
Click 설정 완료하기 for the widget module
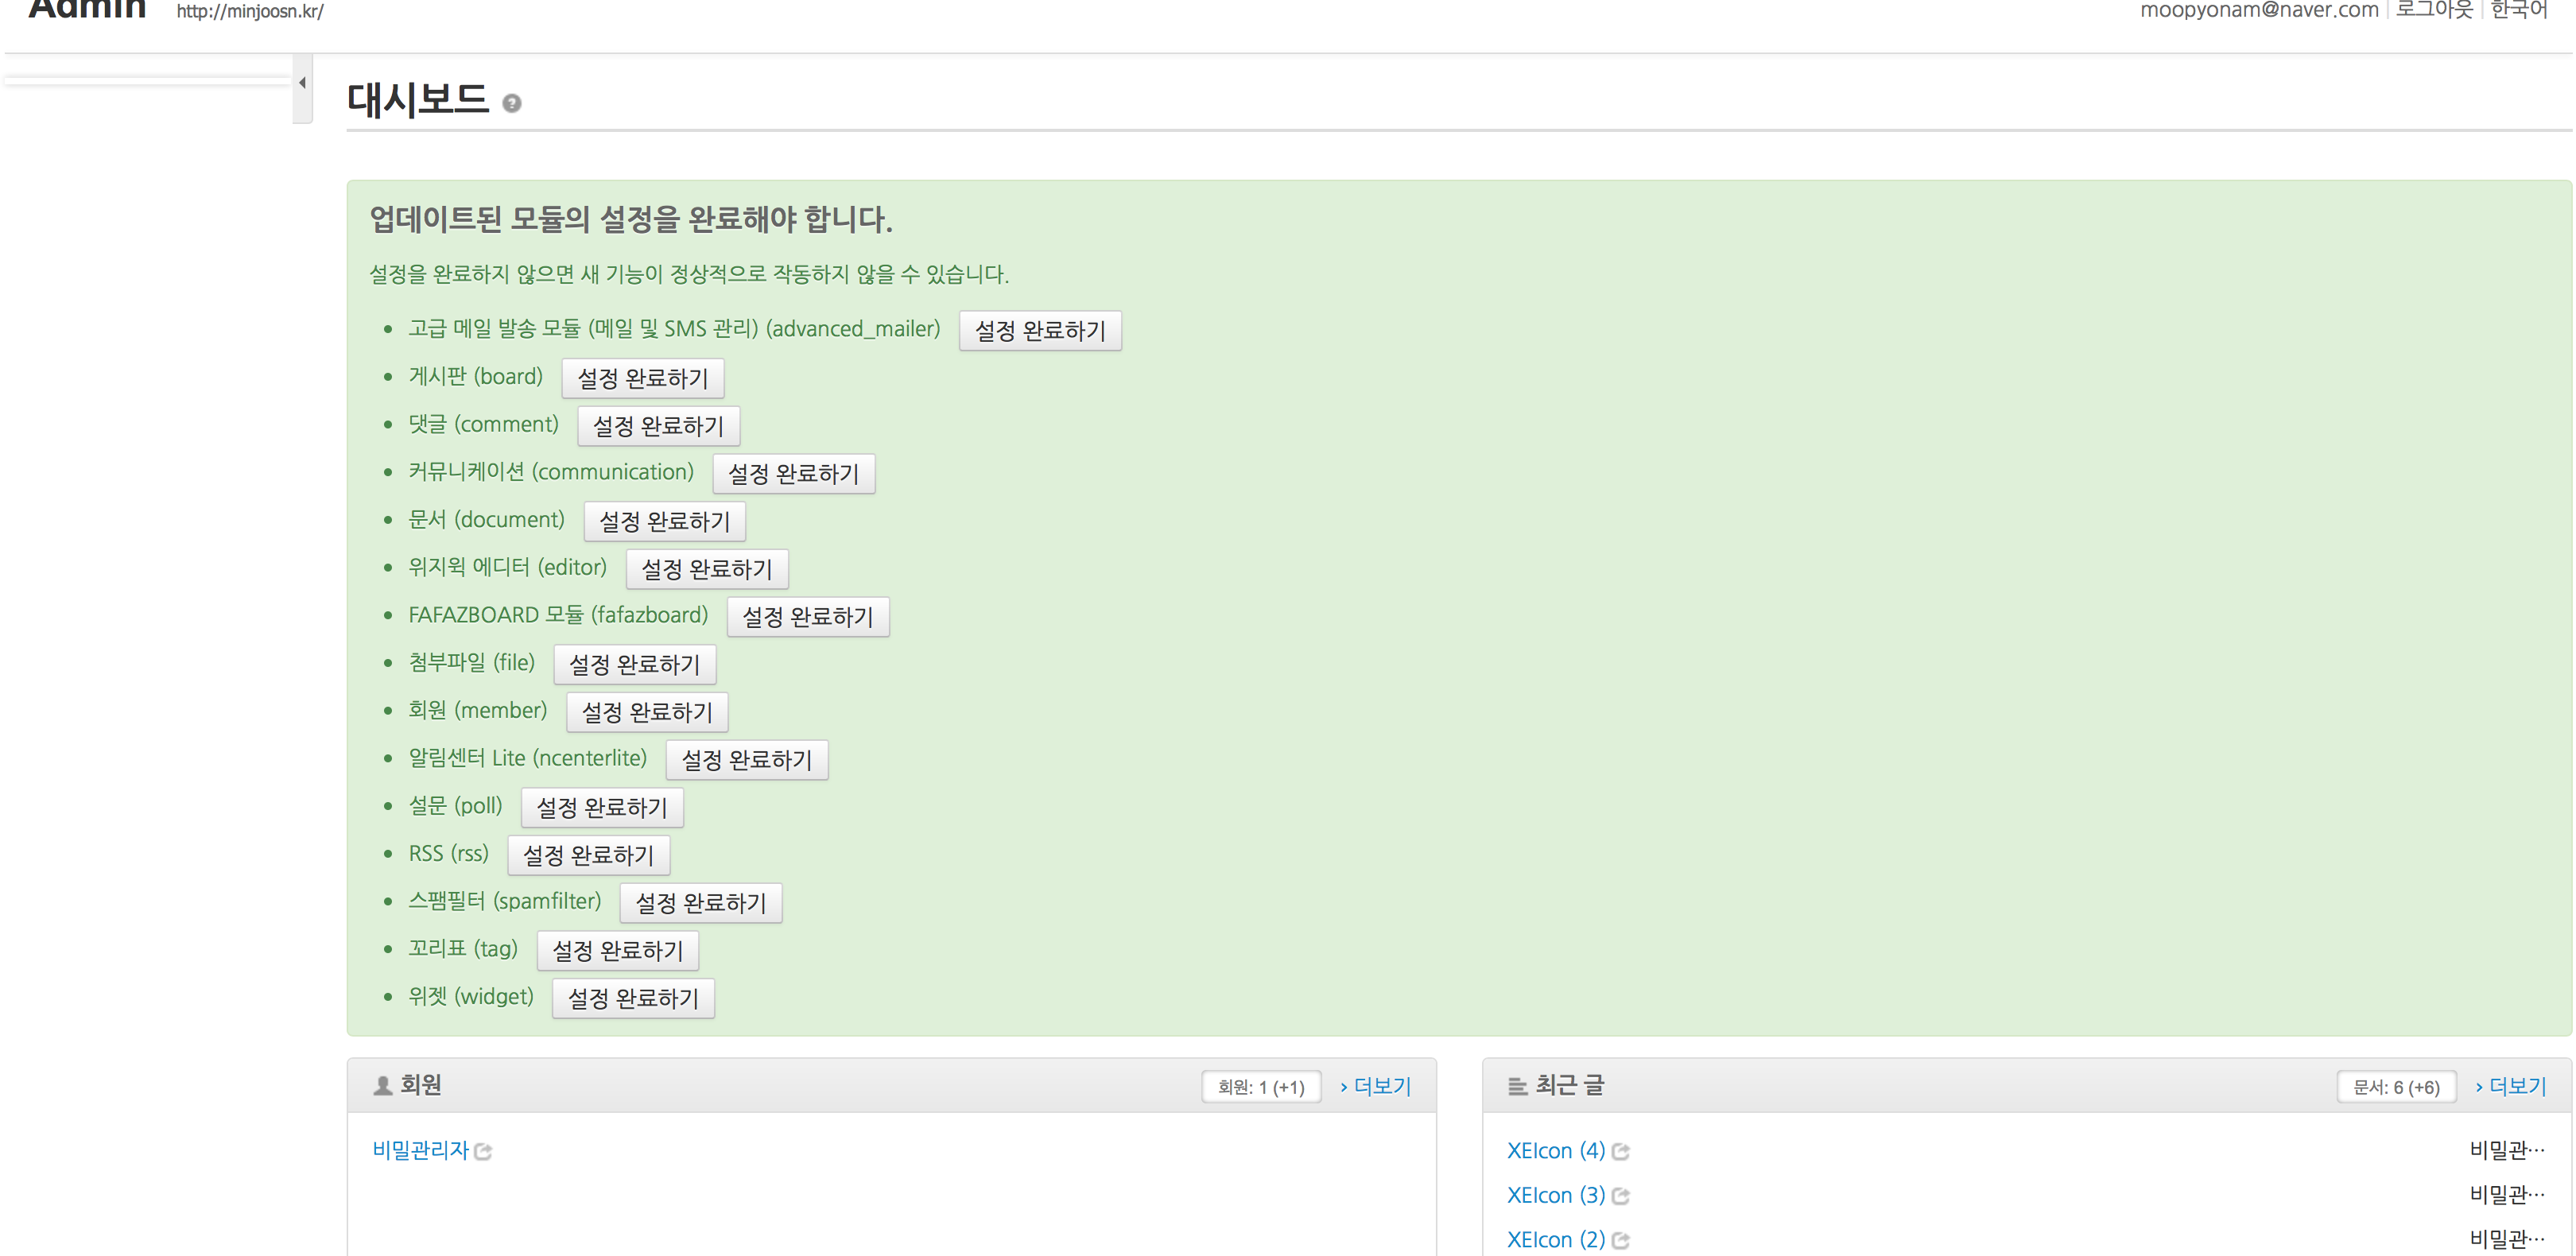[x=633, y=998]
